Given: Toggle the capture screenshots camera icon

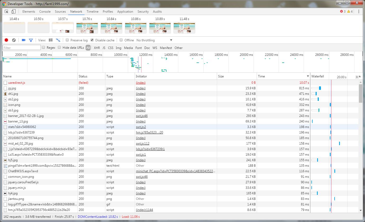Looking at the screenshot, I should [x=24, y=40].
